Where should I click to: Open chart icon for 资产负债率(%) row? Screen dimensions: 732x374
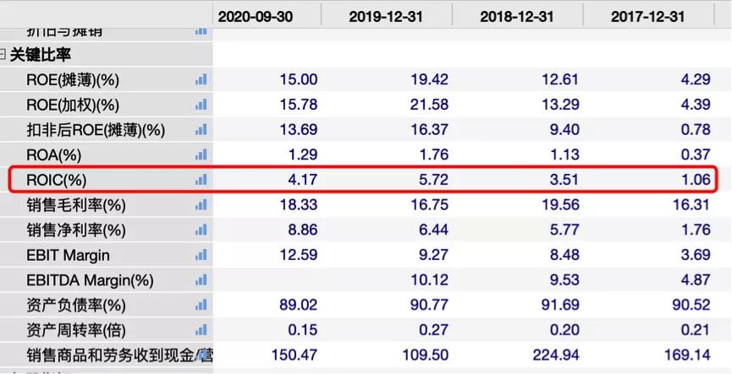201,305
